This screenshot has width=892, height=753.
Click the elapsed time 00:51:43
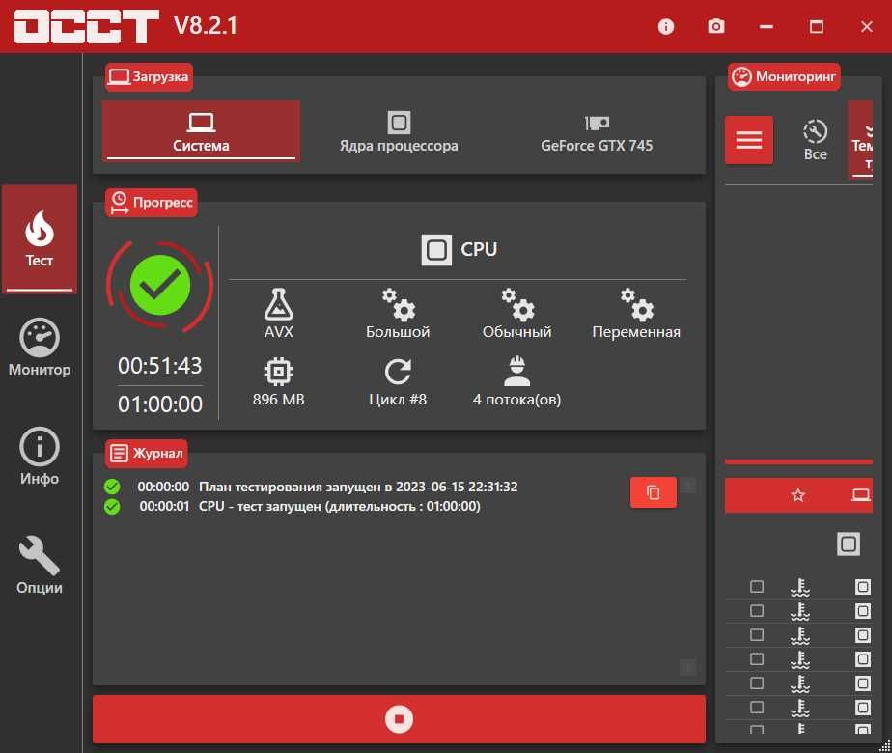tap(160, 366)
